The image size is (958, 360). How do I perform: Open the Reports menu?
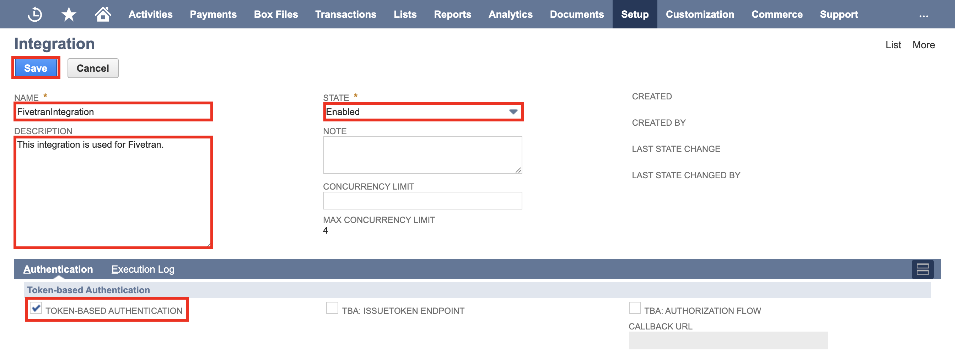452,14
